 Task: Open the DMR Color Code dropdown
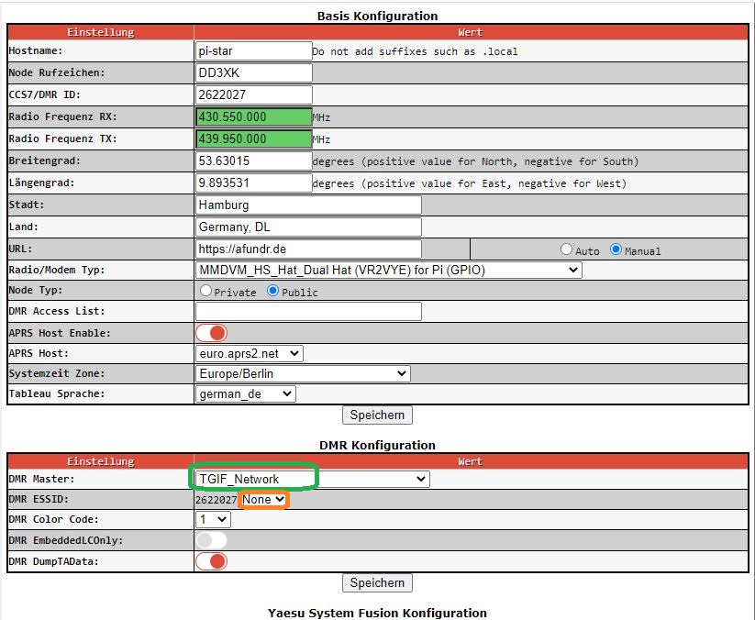pos(213,519)
